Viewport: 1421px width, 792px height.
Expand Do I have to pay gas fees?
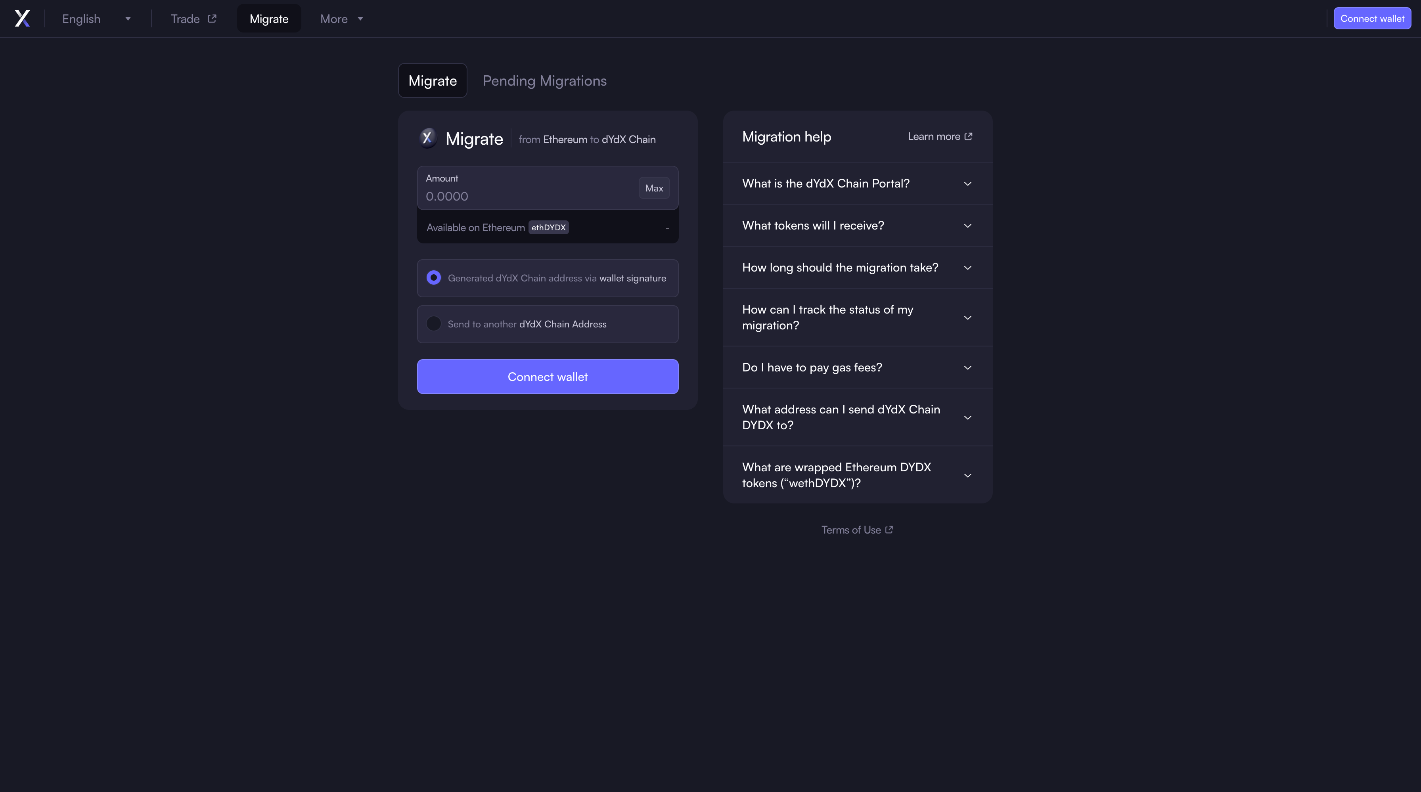(x=858, y=367)
